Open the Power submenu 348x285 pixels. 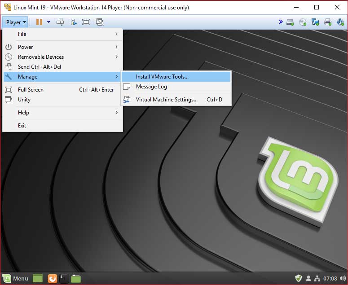[63, 47]
